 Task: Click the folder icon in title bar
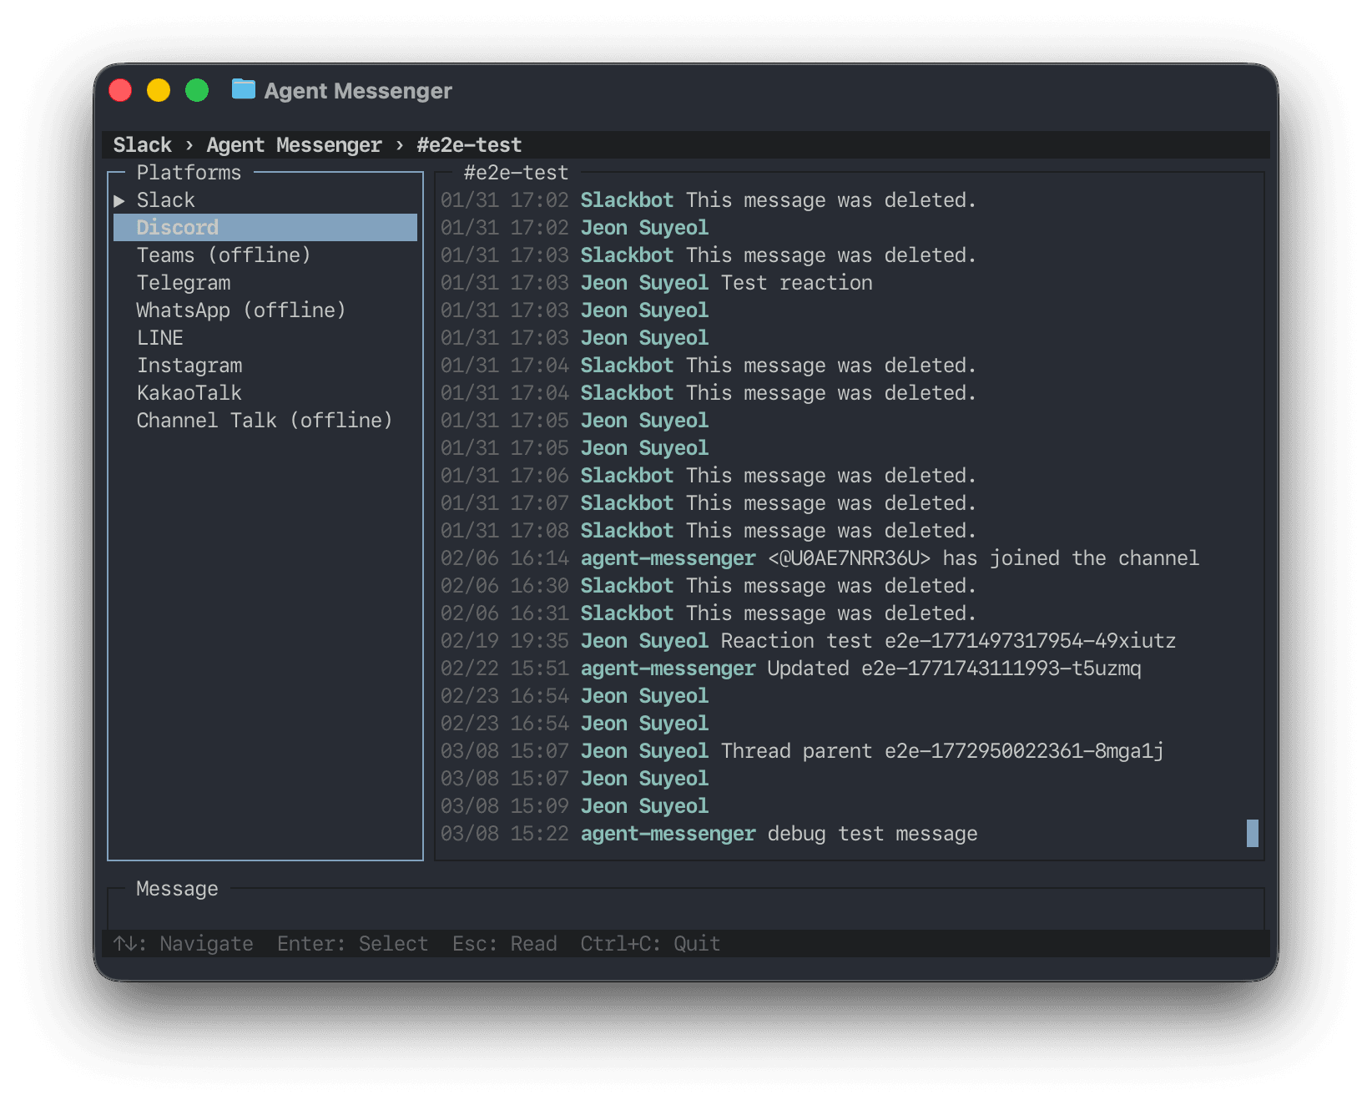point(243,89)
